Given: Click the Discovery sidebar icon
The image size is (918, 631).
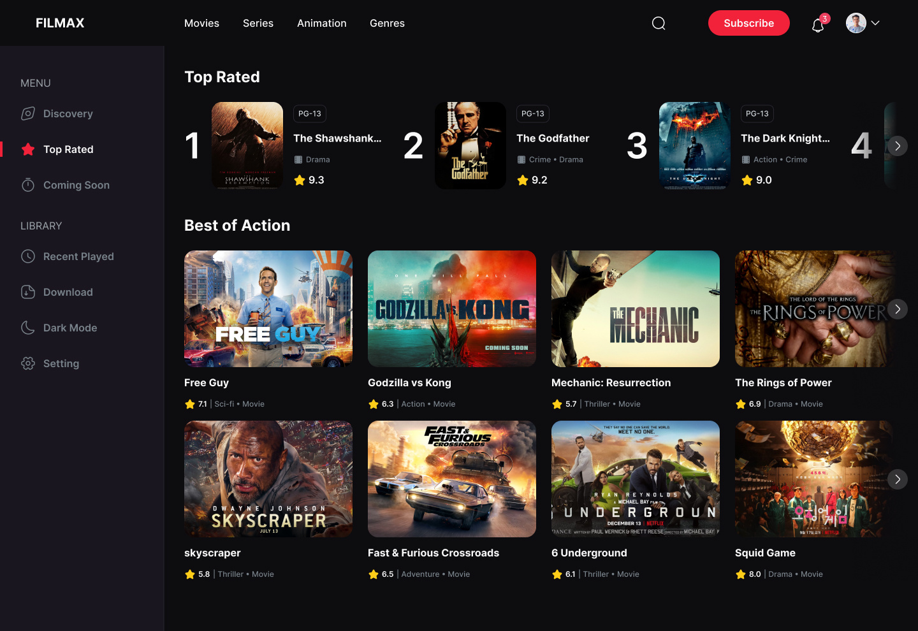Looking at the screenshot, I should [28, 113].
